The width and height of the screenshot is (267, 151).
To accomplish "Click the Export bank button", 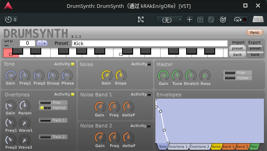I will click(x=255, y=55).
